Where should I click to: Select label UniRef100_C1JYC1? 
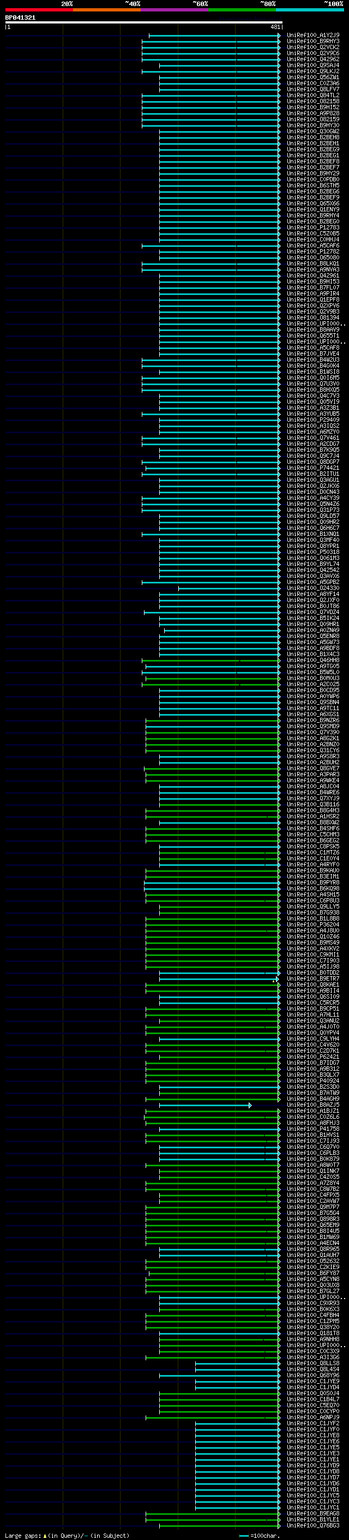313,1507
